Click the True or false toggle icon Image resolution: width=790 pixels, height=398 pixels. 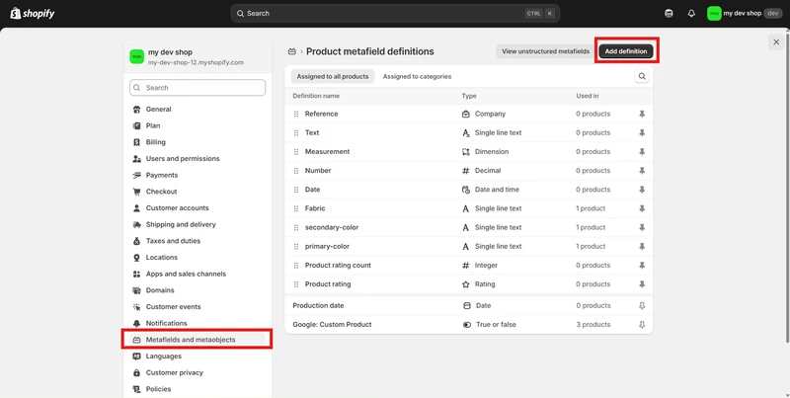[466, 325]
